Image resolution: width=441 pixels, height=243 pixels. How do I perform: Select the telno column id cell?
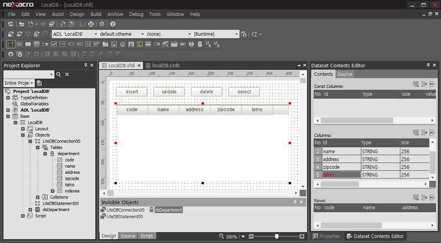click(x=341, y=175)
